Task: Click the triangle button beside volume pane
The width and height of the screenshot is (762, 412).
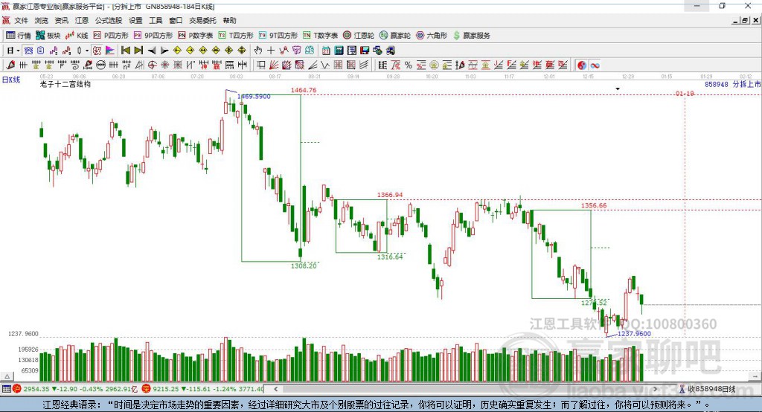Action: coord(7,376)
